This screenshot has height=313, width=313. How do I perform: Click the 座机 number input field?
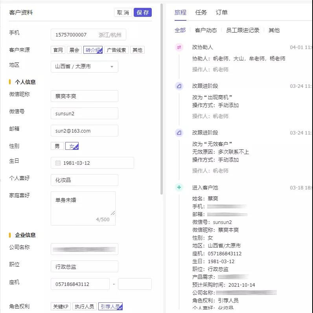[80, 284]
